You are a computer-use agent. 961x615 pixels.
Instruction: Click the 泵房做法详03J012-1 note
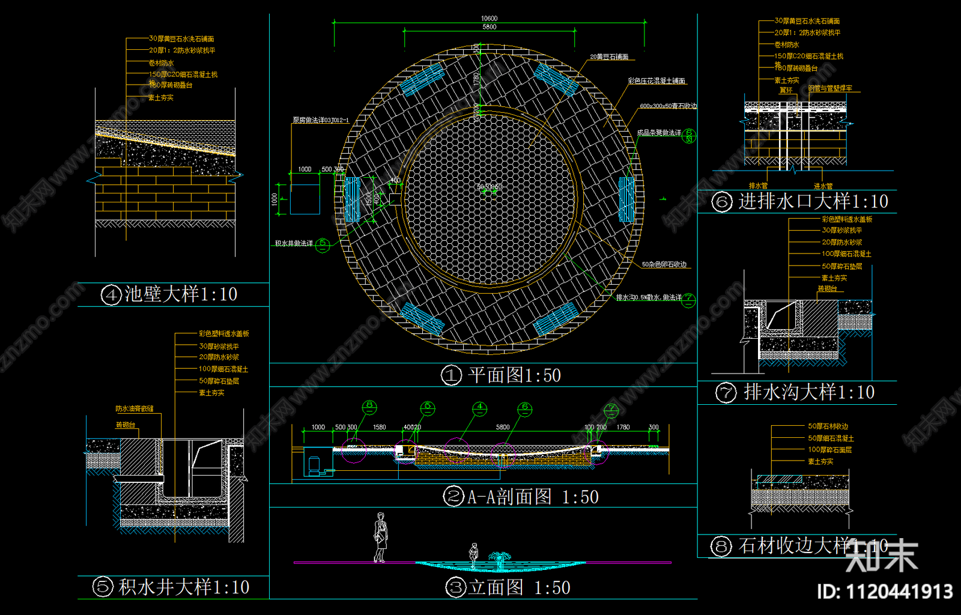[x=320, y=120]
